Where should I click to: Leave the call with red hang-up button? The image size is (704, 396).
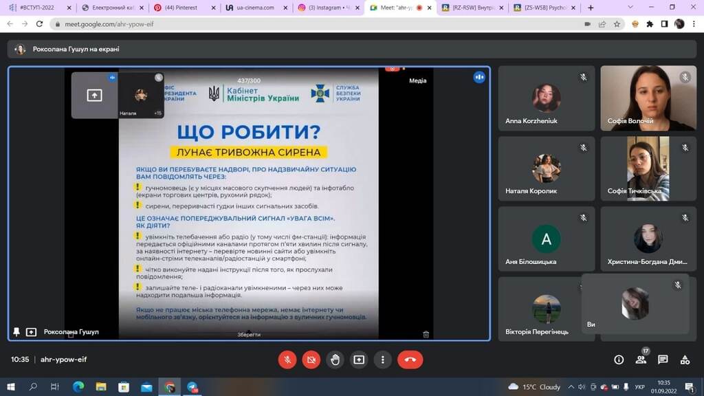pos(410,360)
